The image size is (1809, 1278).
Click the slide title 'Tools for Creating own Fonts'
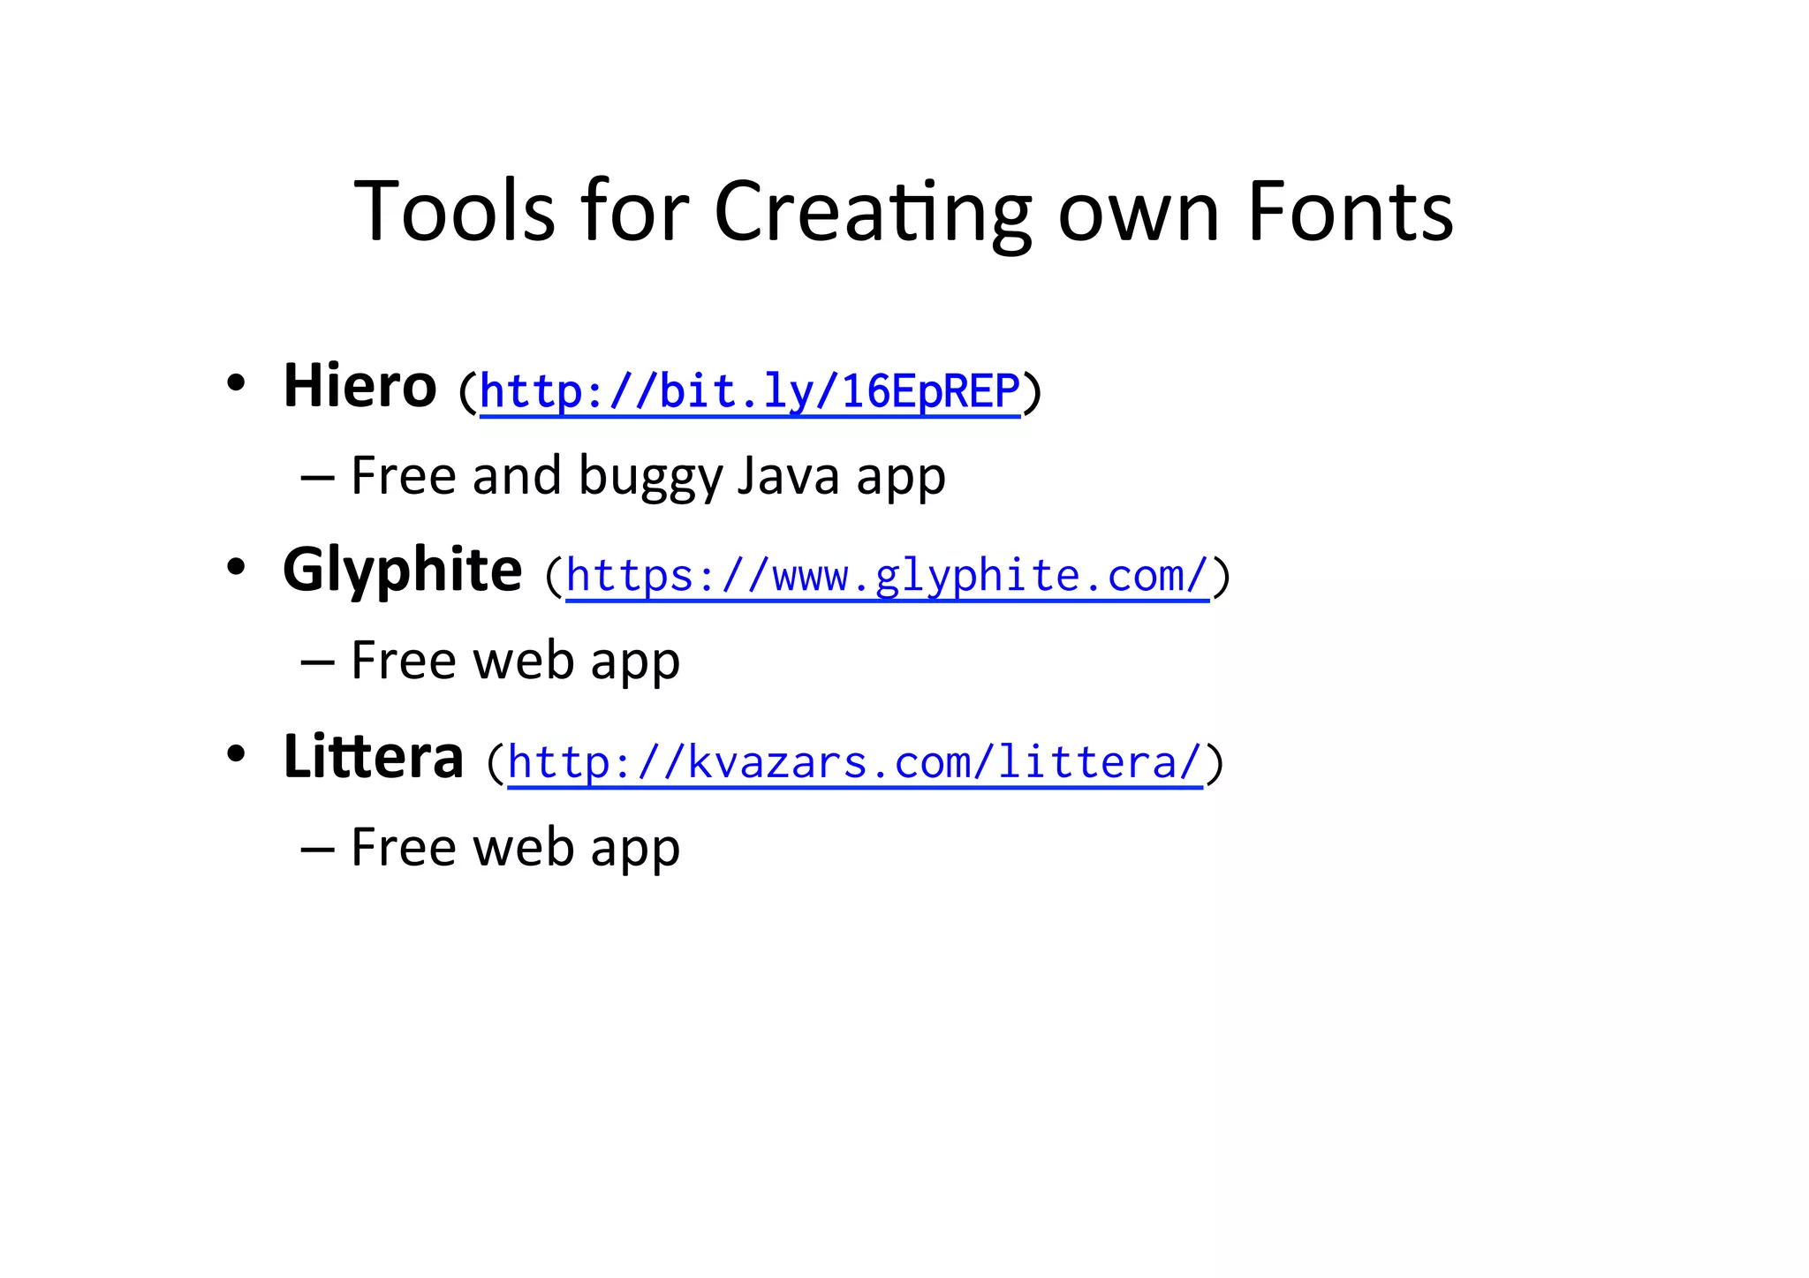pyautogui.click(x=904, y=212)
